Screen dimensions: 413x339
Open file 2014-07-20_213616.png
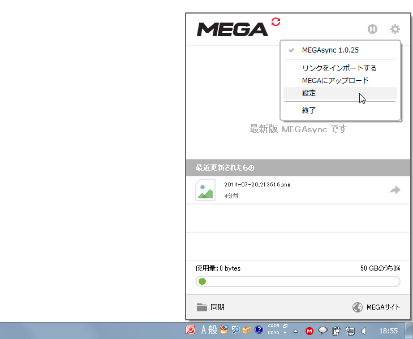point(257,185)
